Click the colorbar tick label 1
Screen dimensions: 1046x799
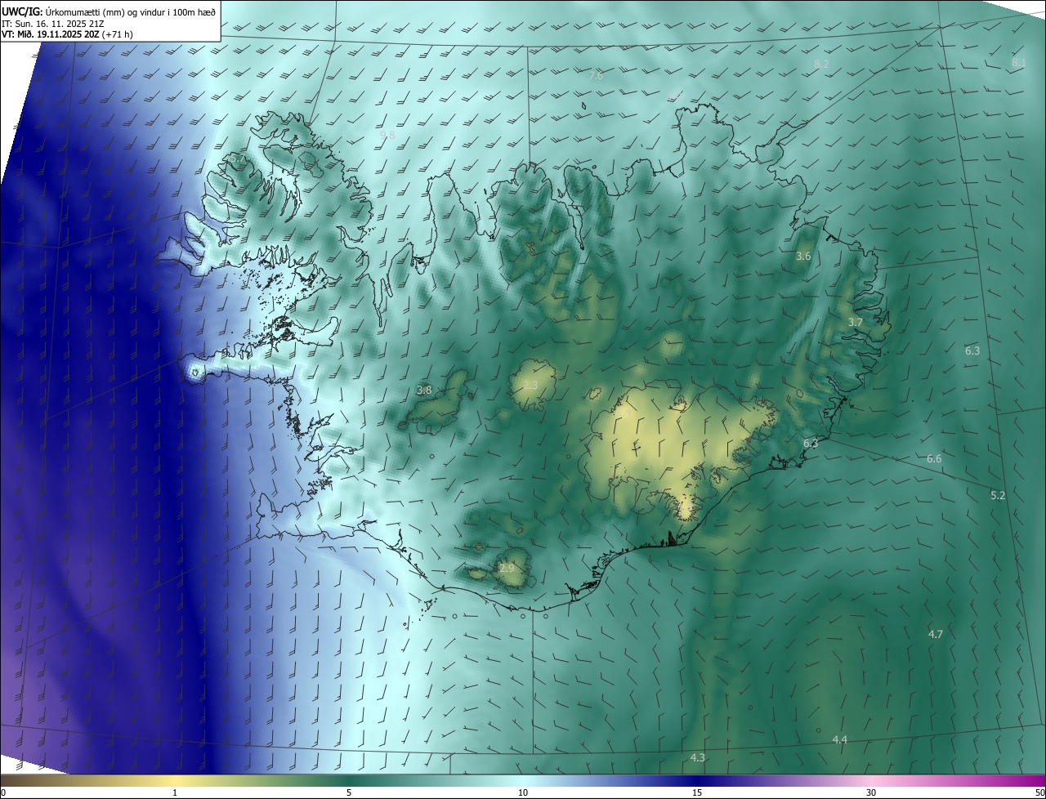point(175,793)
